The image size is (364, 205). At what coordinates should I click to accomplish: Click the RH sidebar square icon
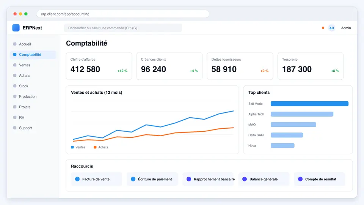pos(15,117)
